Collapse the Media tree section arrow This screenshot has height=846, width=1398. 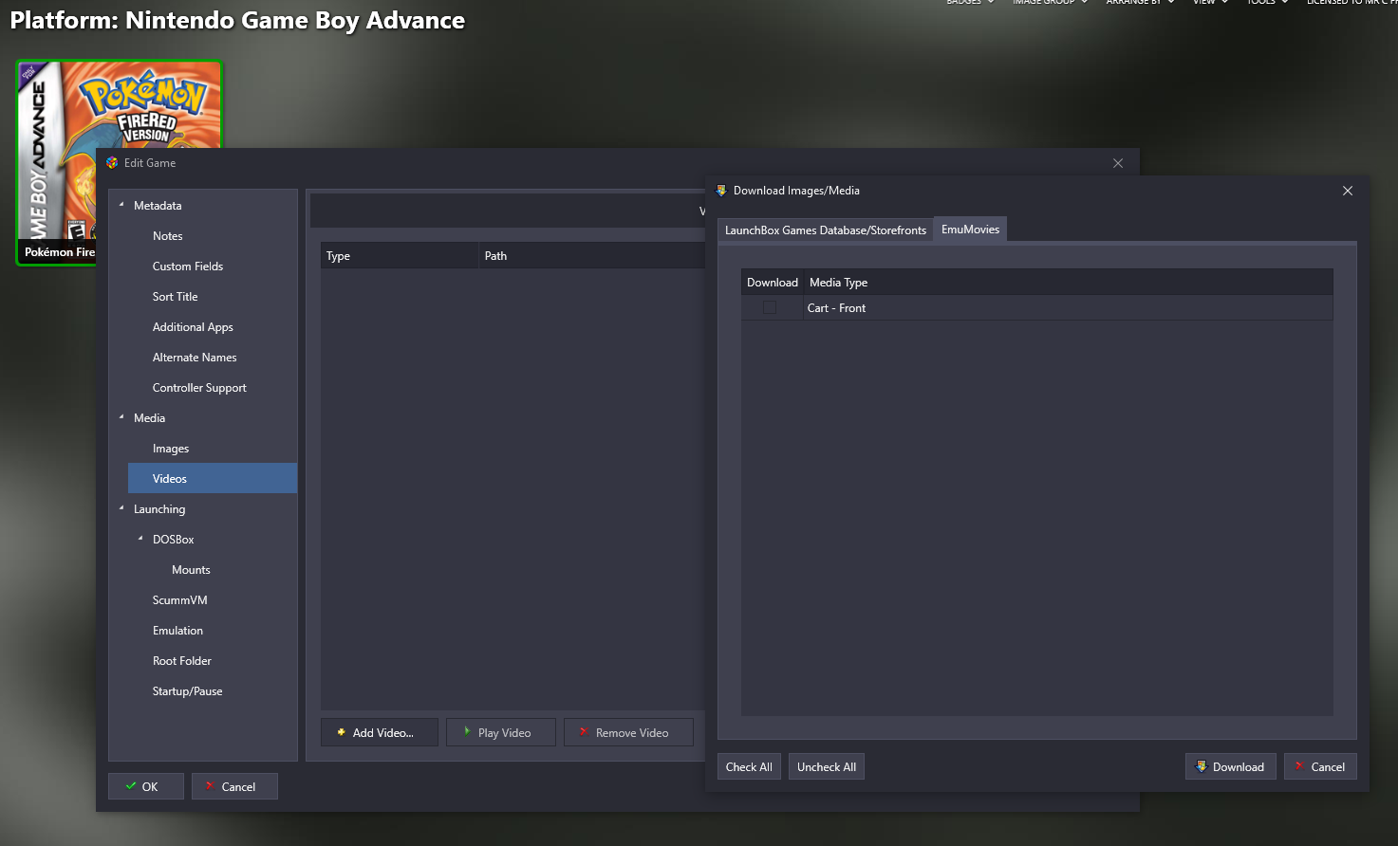121,417
